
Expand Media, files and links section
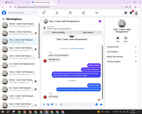coord(122,57)
